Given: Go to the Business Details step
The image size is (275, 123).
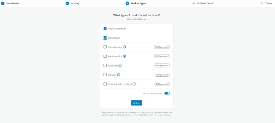Looking at the screenshot, I should [205, 3].
